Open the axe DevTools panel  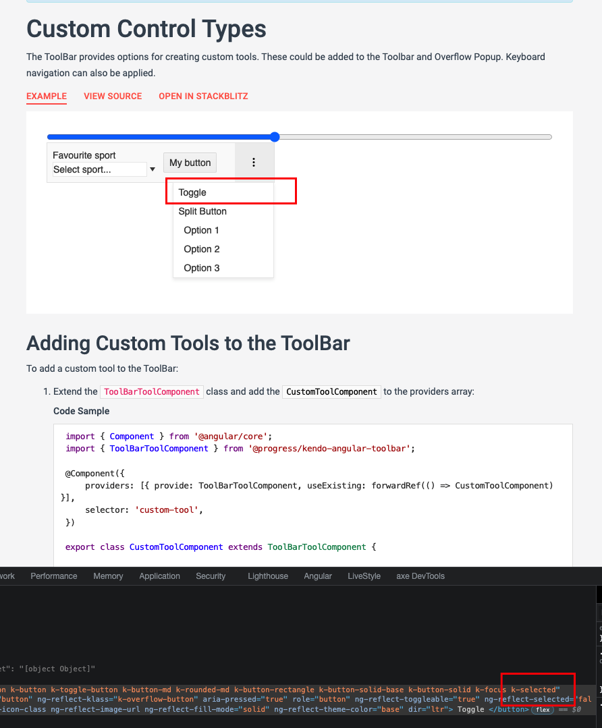tap(420, 576)
